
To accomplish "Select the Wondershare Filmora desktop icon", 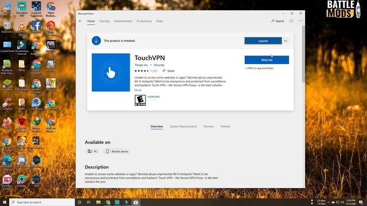I will 22,47.
